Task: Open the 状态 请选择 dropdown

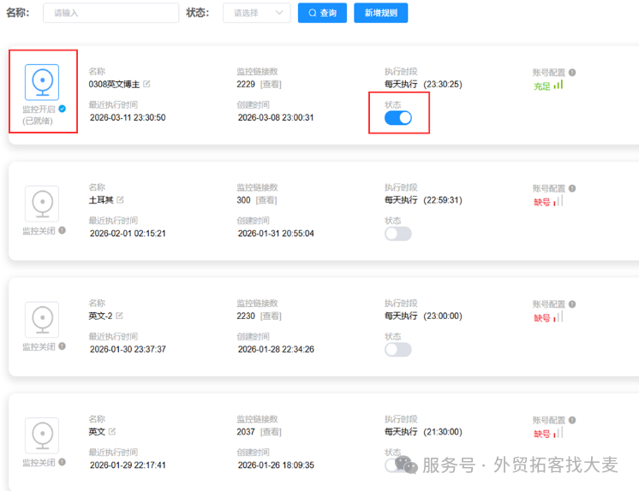Action: pos(257,13)
